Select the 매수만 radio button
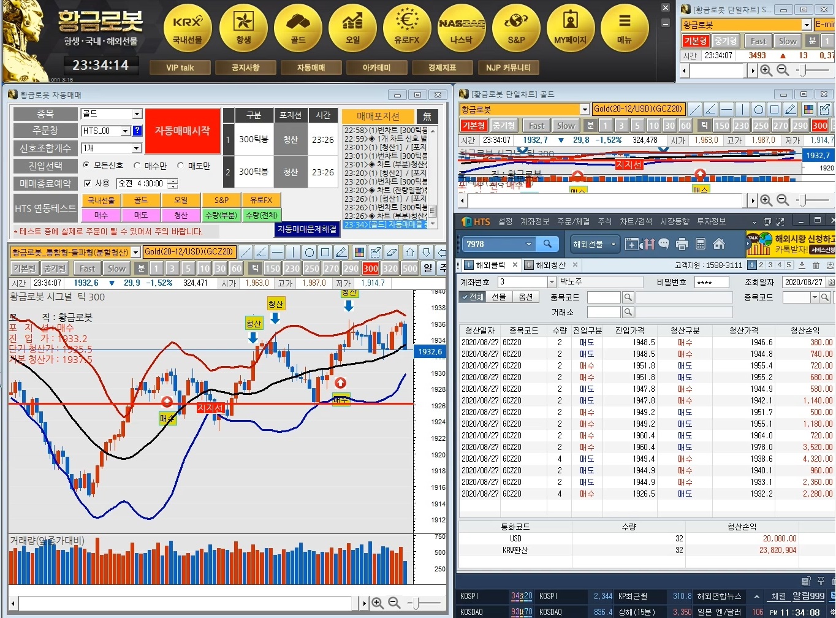The image size is (836, 618). click(137, 166)
